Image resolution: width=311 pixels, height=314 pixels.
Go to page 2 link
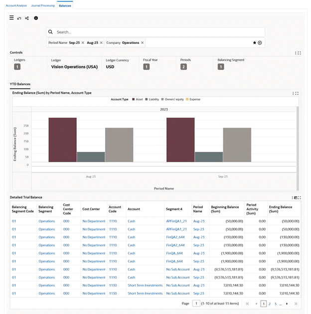[x=270, y=304]
